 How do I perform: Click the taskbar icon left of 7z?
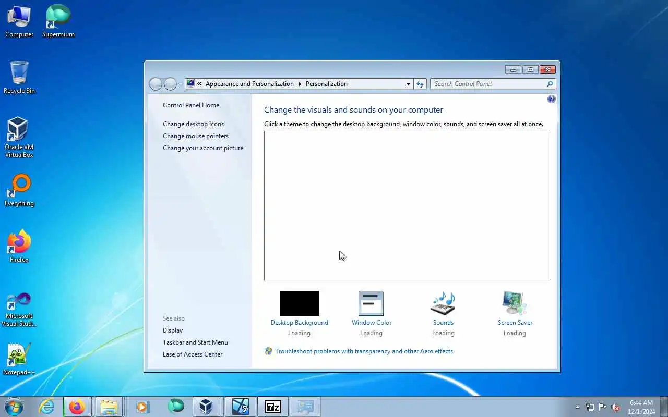pyautogui.click(x=241, y=407)
